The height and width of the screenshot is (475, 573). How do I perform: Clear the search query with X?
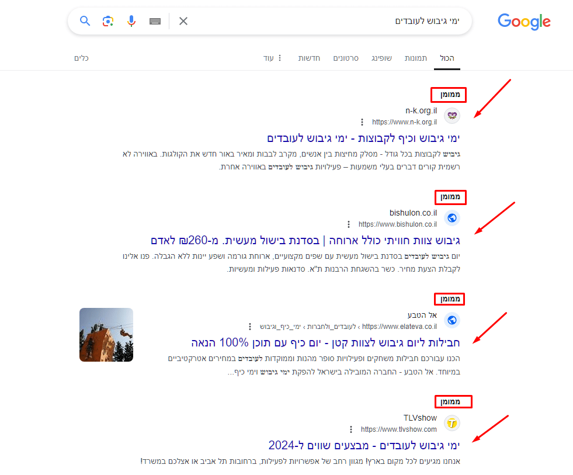point(183,21)
